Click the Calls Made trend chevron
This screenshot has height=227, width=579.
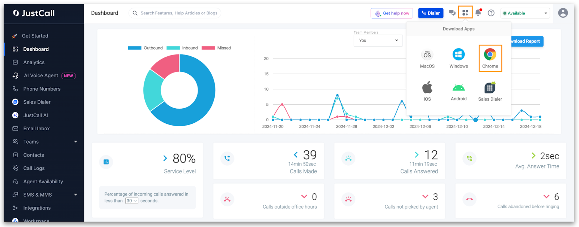coord(296,155)
